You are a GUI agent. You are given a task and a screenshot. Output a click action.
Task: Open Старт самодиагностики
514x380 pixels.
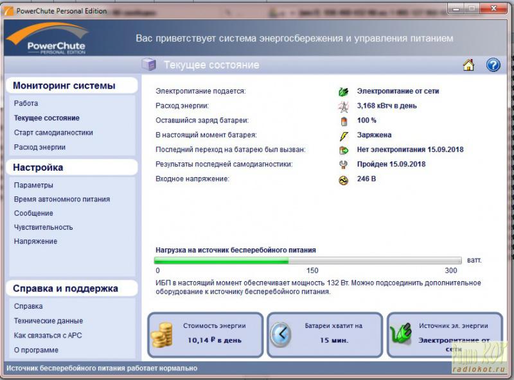(x=53, y=133)
